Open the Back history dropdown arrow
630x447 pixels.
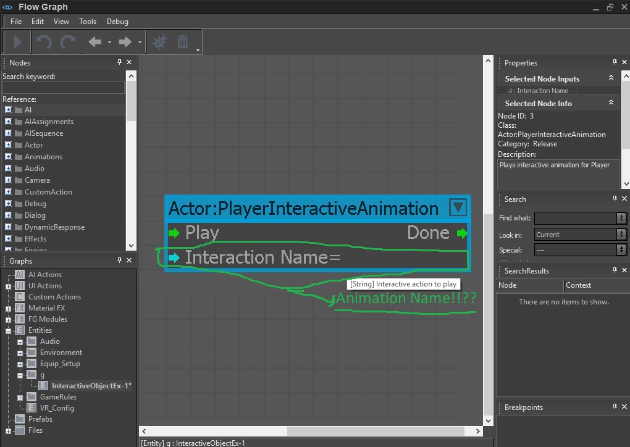point(109,42)
